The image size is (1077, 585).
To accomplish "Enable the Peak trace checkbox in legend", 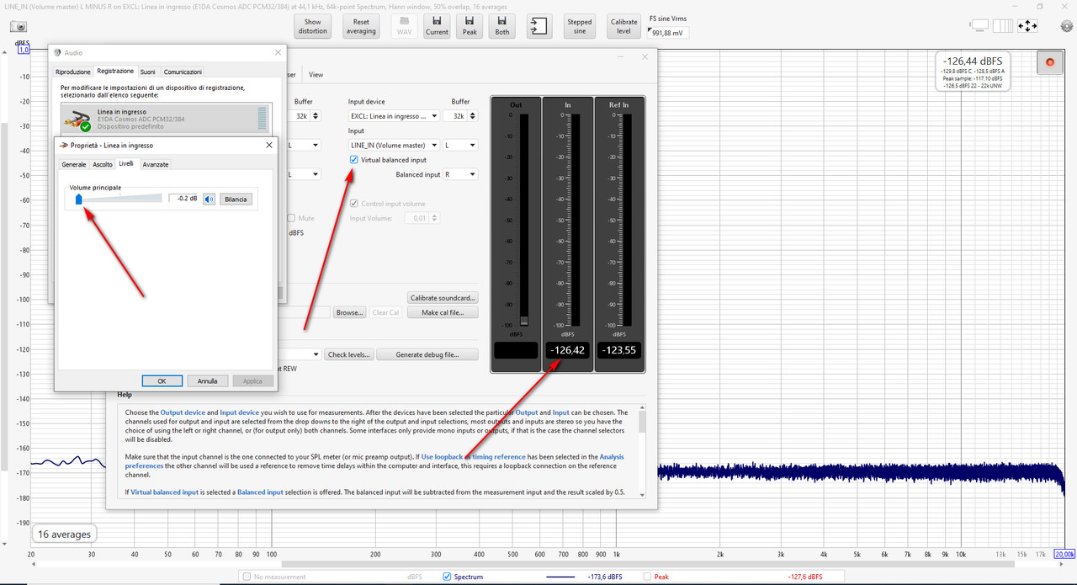I will pyautogui.click(x=648, y=577).
